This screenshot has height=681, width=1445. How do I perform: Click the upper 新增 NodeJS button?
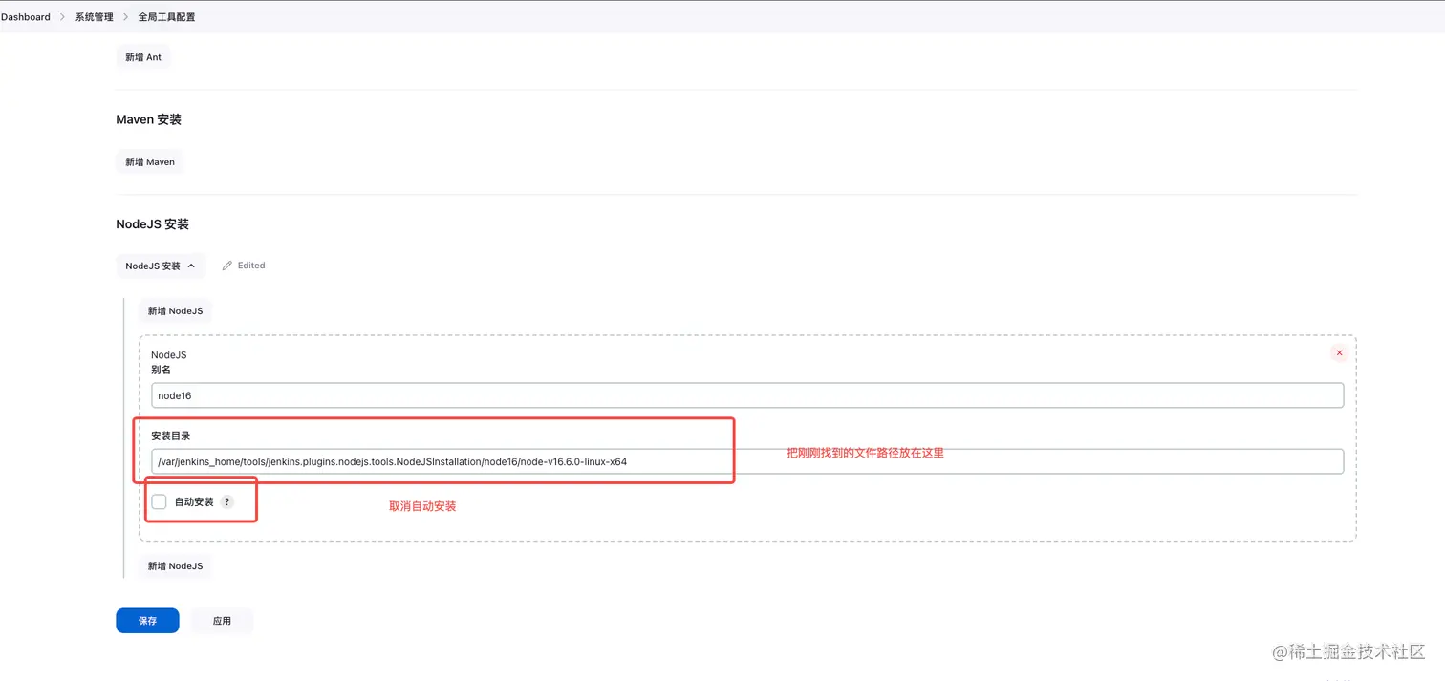(x=175, y=311)
